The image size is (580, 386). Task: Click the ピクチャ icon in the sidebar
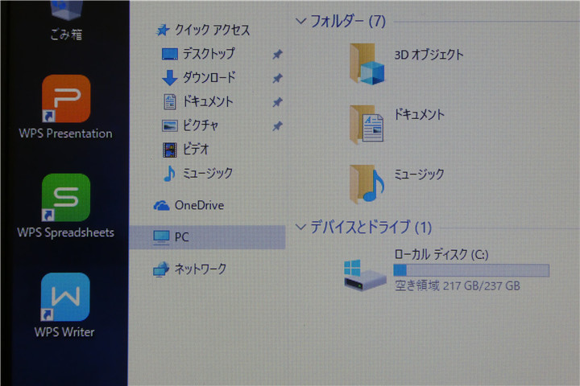click(170, 126)
